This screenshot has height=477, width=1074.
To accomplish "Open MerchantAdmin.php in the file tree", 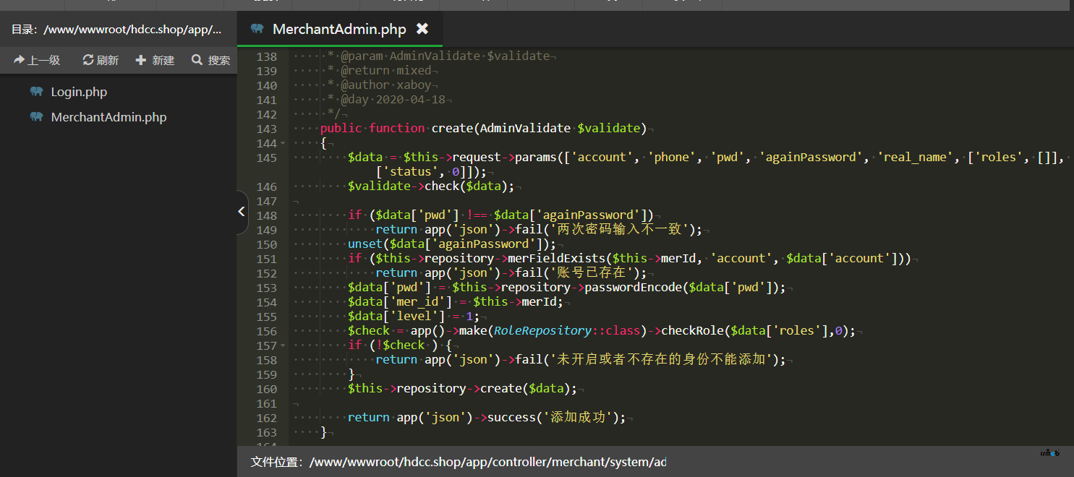I will click(108, 117).
